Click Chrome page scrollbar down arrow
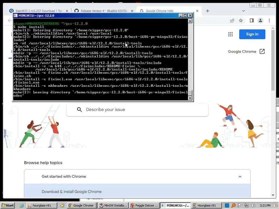 point(273,195)
